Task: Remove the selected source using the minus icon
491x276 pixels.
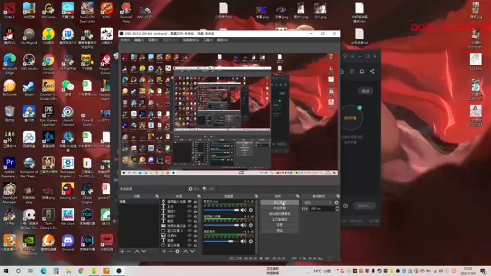Action: [x=171, y=251]
